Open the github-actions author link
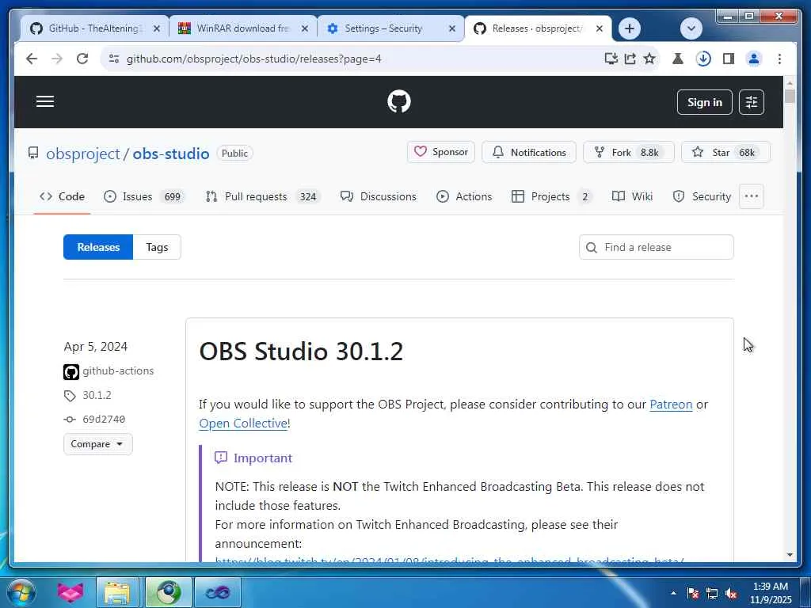Viewport: 811px width, 608px height. tap(118, 370)
